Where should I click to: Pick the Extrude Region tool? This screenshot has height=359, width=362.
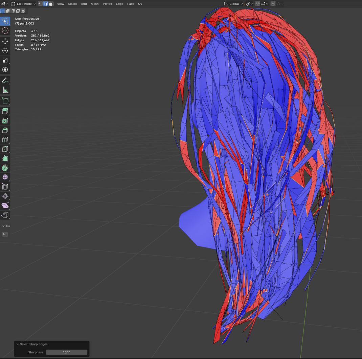click(5, 111)
